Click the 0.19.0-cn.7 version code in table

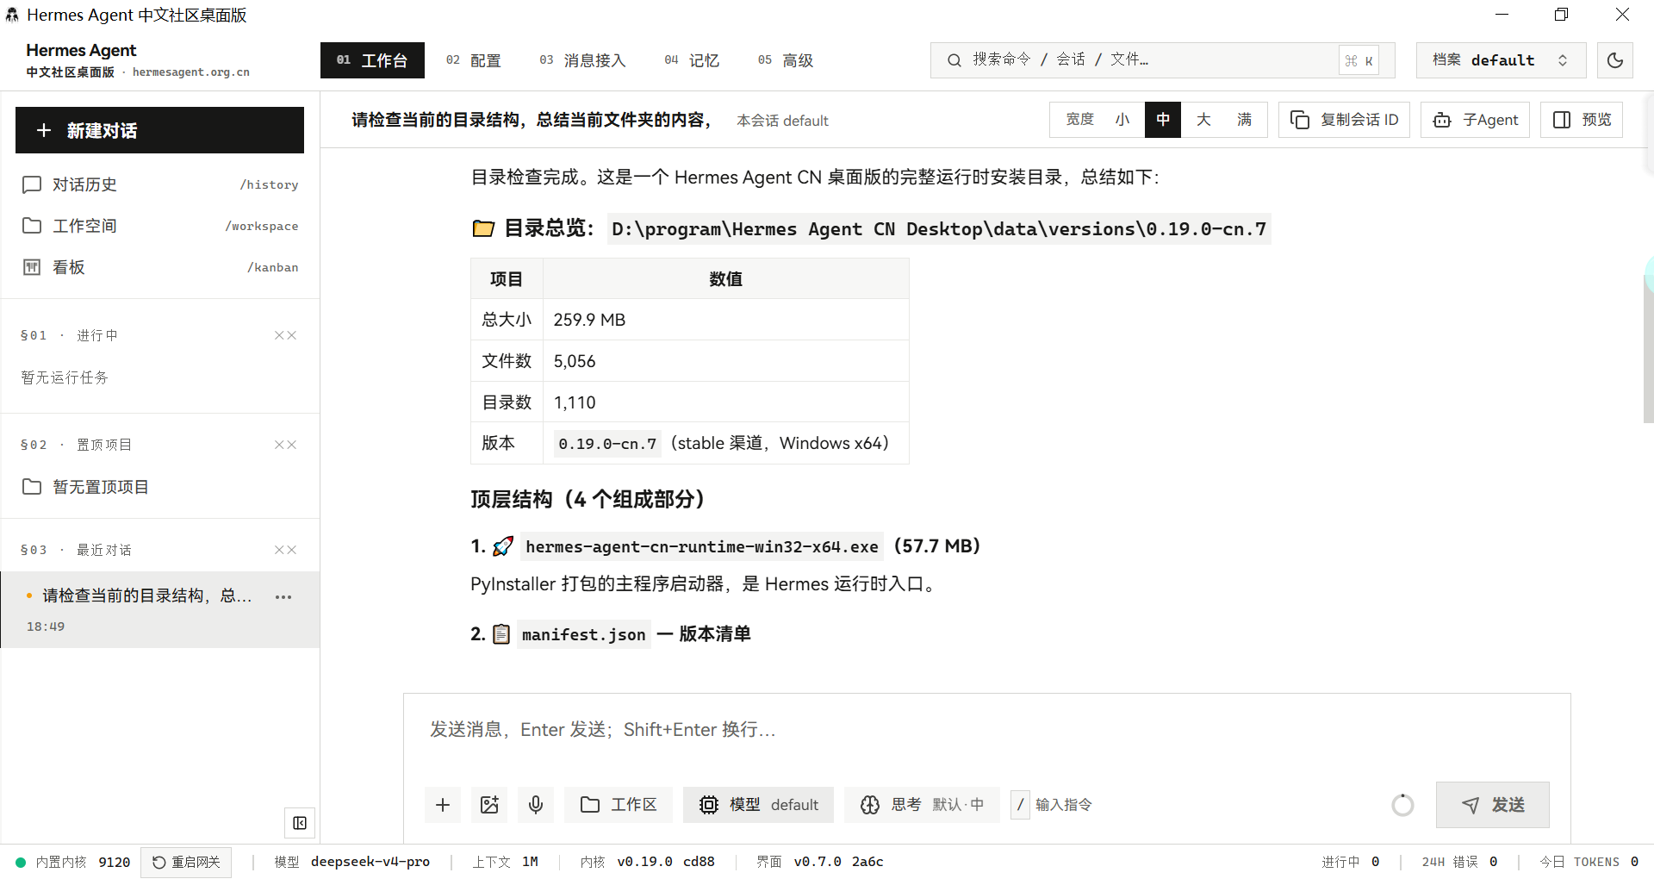607,444
